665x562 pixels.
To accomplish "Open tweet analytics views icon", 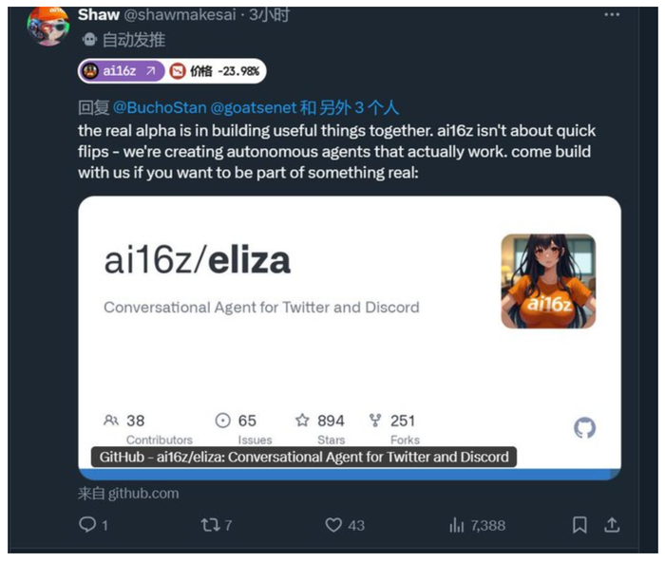I will [x=456, y=524].
